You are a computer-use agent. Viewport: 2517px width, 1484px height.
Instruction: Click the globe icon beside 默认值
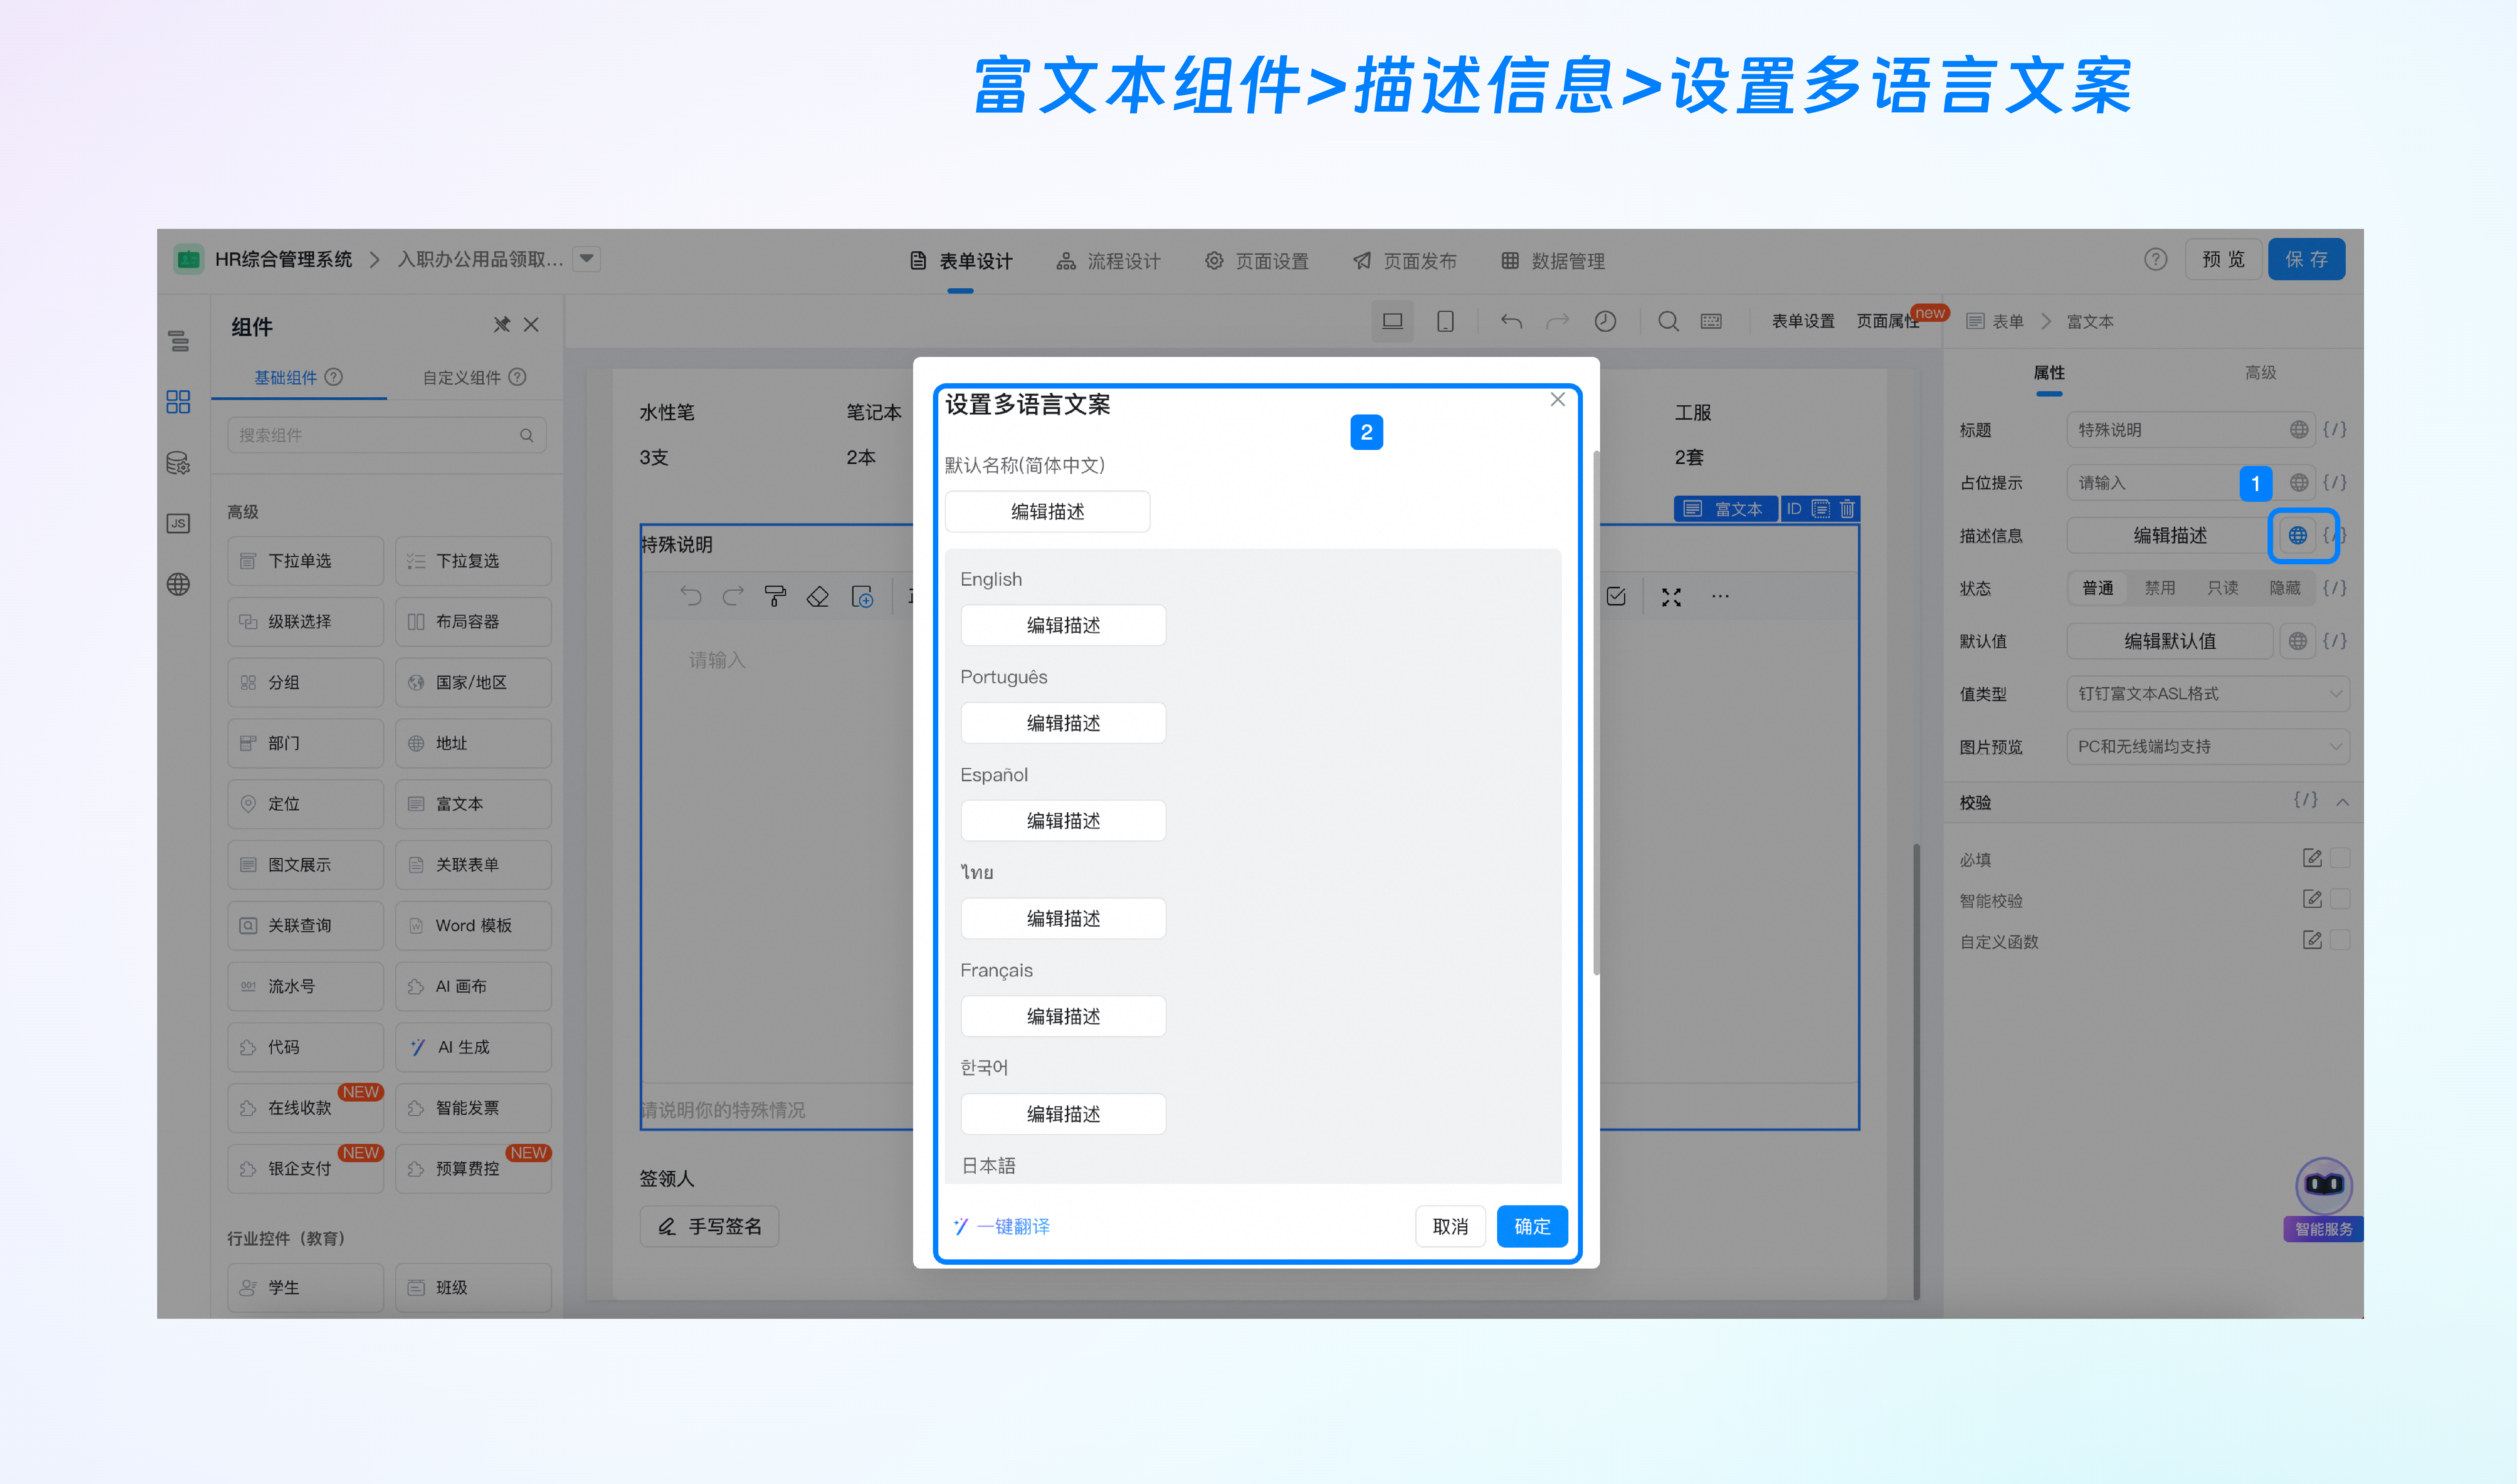(2298, 641)
